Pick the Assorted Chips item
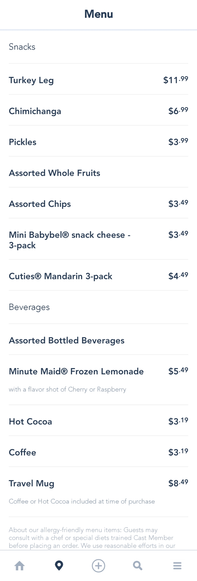 tap(40, 204)
